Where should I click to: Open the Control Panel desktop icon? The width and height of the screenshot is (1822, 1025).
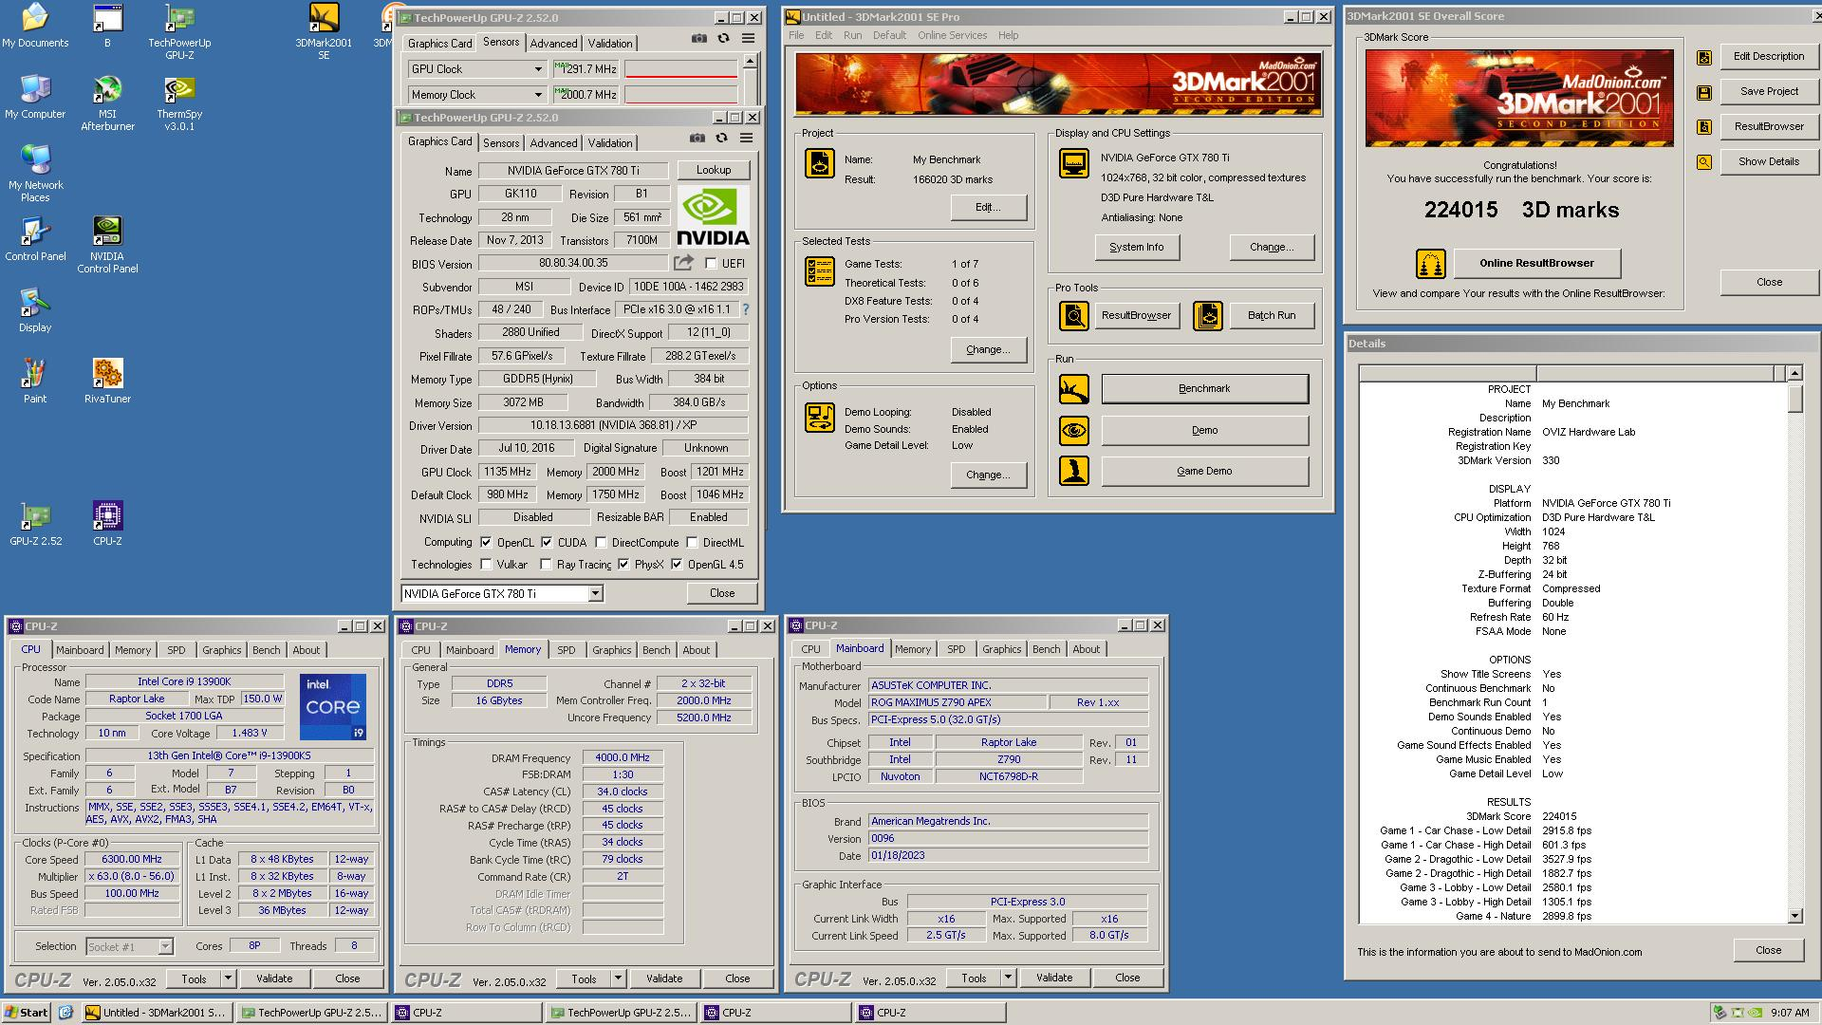tap(35, 239)
